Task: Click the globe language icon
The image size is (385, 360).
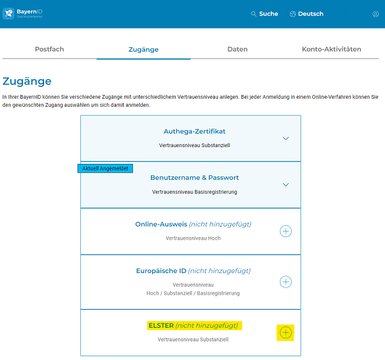Action: pos(292,14)
